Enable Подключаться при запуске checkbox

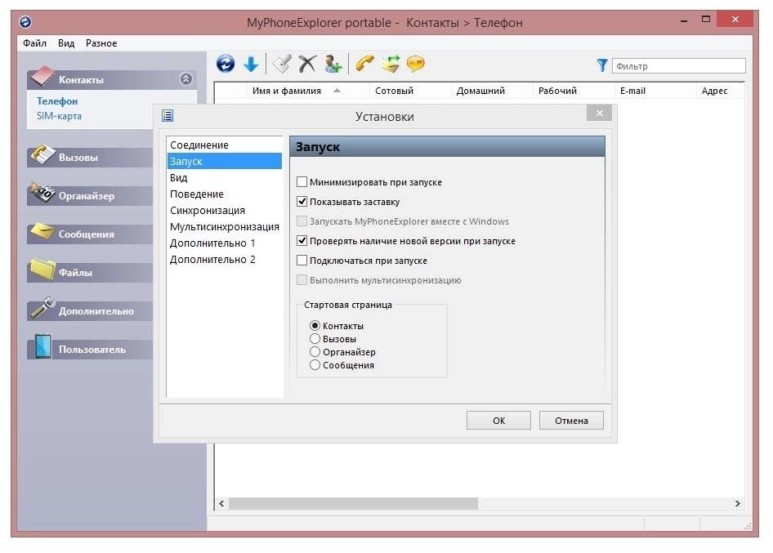(x=302, y=261)
